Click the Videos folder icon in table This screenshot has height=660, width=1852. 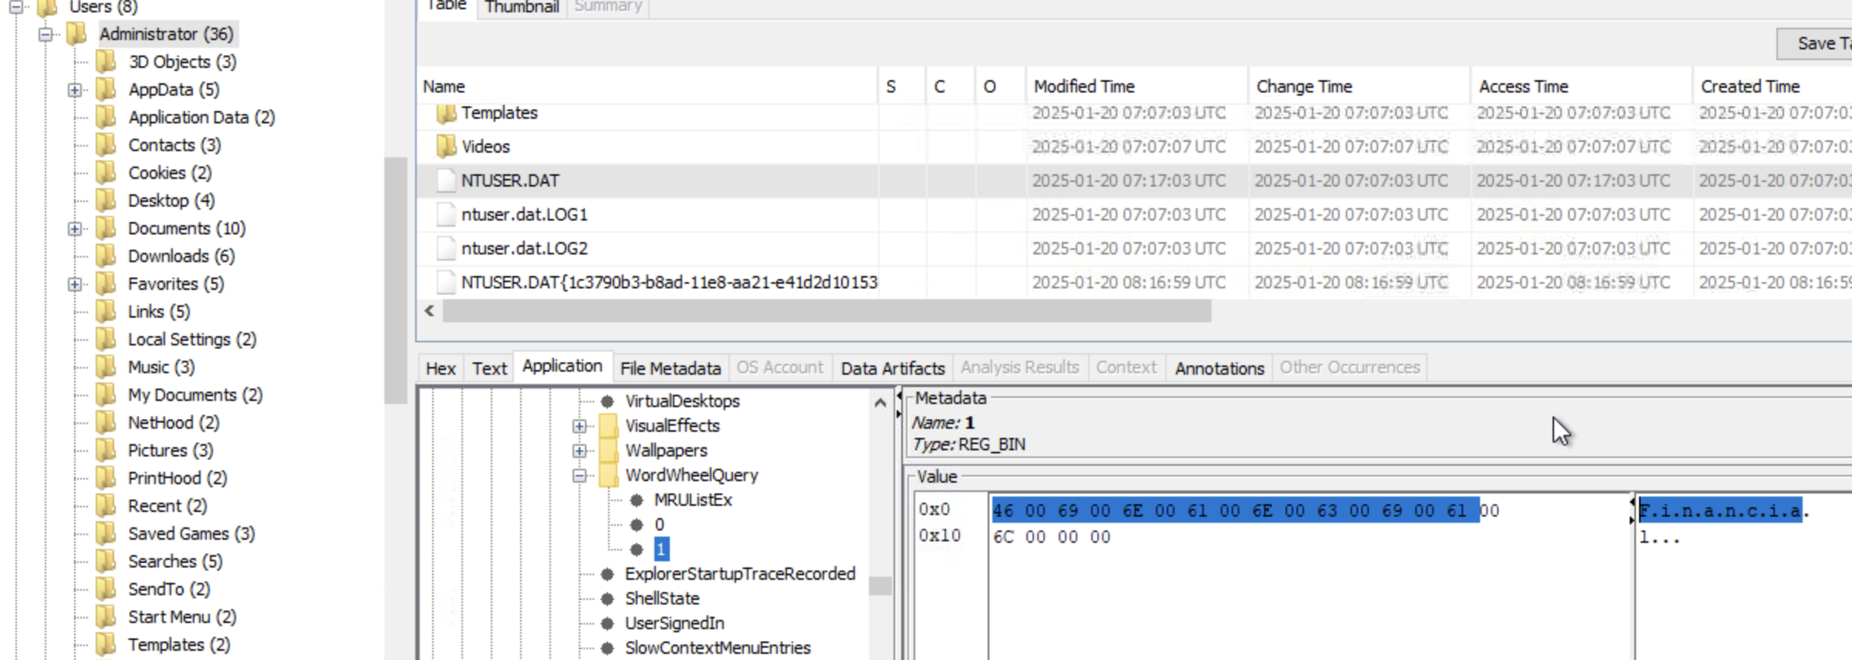click(446, 146)
